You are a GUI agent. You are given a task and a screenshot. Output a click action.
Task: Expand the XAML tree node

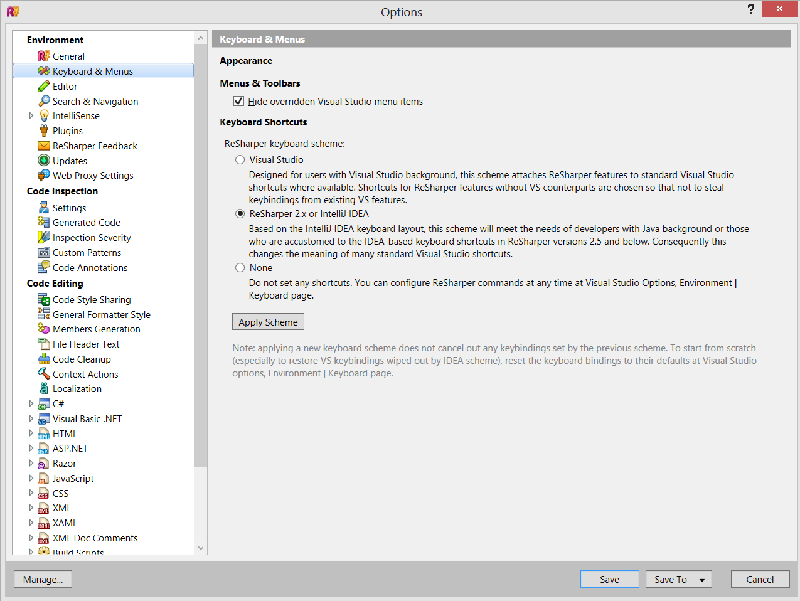pos(31,523)
